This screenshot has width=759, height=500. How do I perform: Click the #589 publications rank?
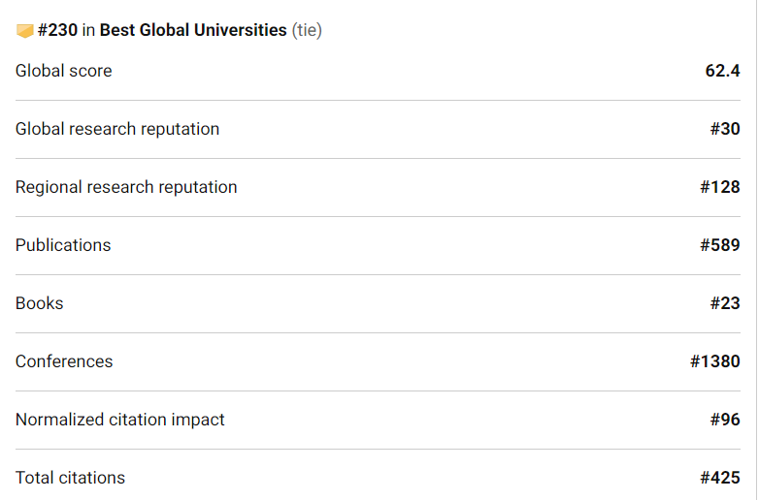[x=720, y=245]
